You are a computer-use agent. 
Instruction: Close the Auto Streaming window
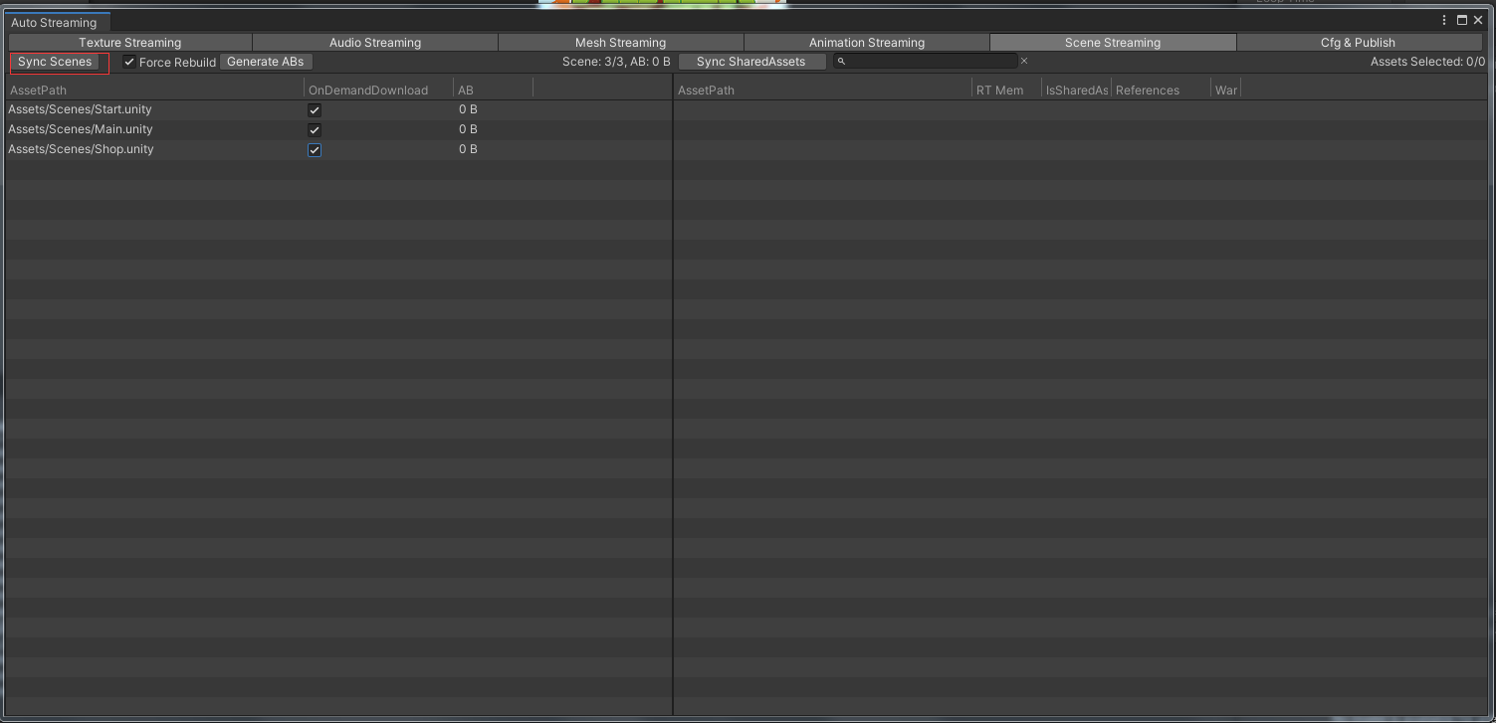pos(1478,20)
